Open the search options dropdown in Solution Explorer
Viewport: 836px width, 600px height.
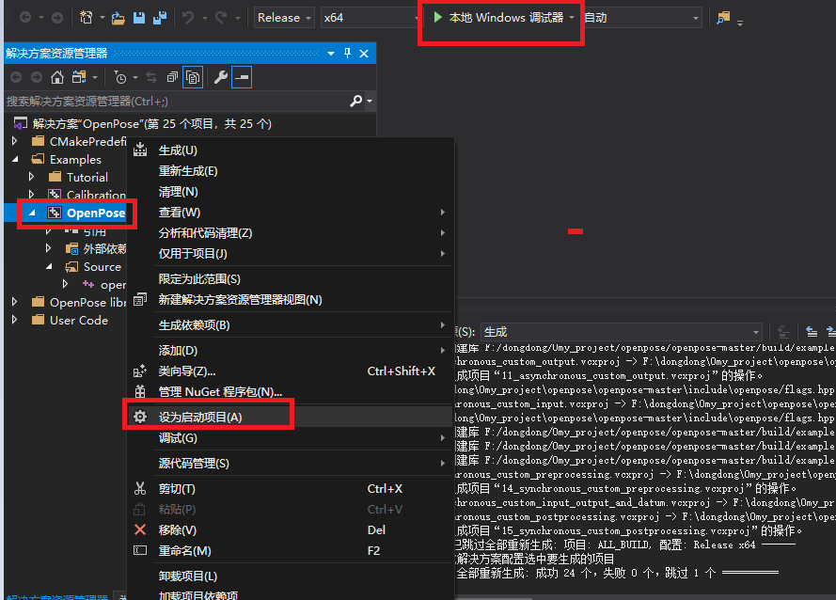tap(370, 101)
